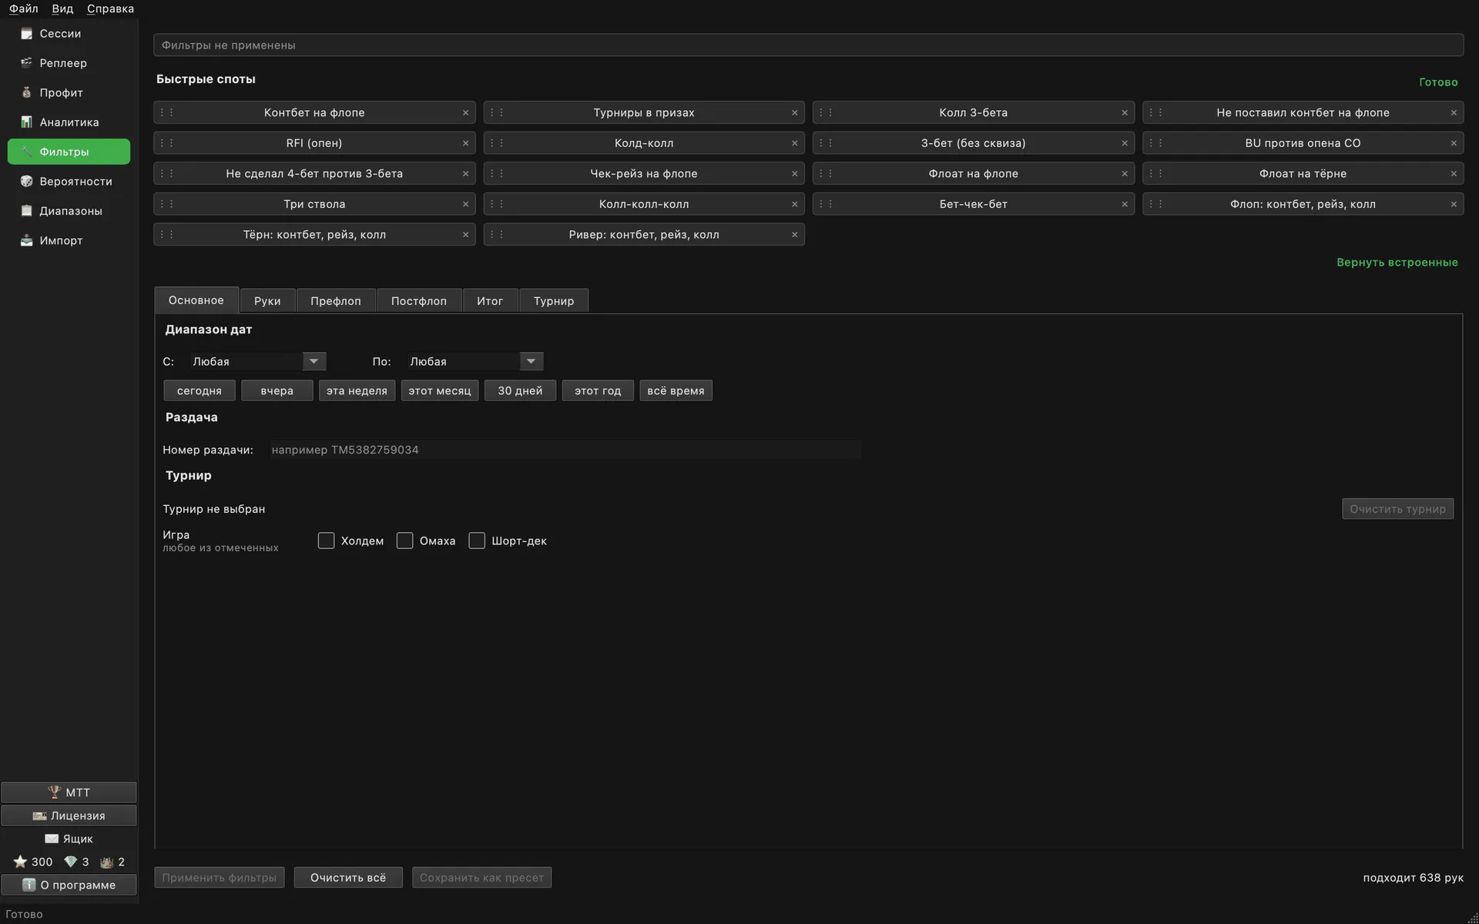The width and height of the screenshot is (1479, 924).
Task: Set the date range to '30 дней'
Action: click(520, 391)
